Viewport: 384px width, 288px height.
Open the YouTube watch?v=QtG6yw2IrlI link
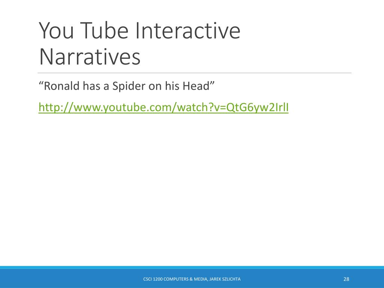coord(163,108)
